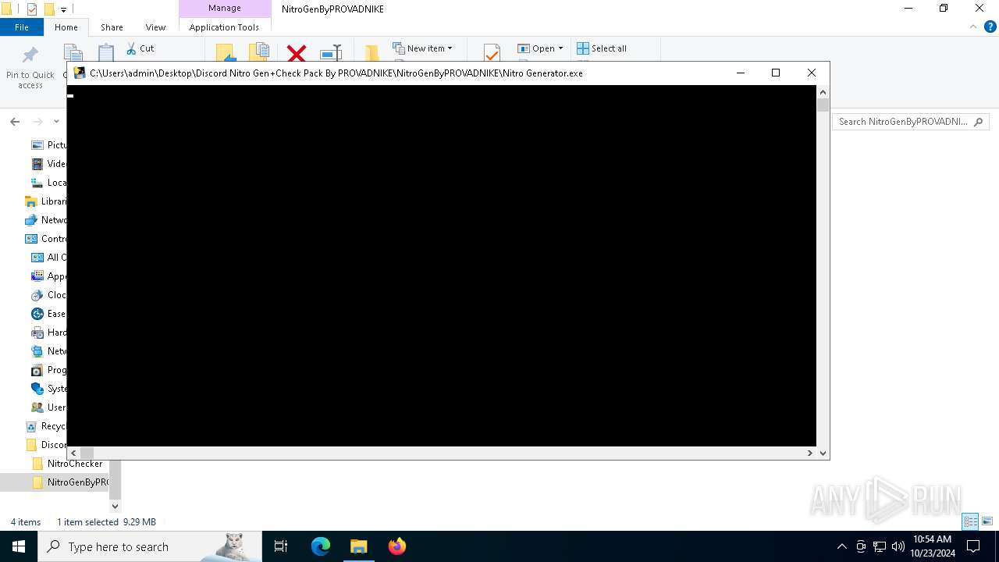Screen dimensions: 999x562
Task: Select the Discord folder in the tree
Action: pyautogui.click(x=45, y=445)
